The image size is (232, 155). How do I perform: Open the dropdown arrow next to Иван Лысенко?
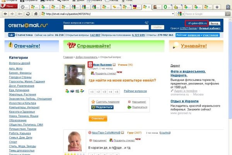(114, 65)
